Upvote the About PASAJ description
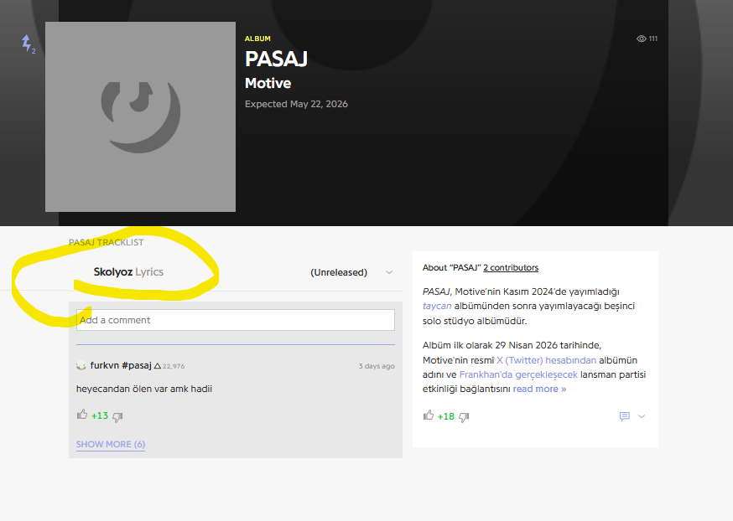733x521 pixels. (x=429, y=415)
